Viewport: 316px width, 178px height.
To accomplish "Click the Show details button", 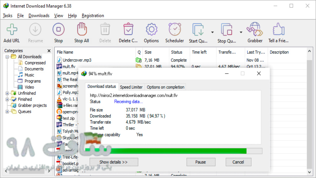I will pyautogui.click(x=114, y=162).
